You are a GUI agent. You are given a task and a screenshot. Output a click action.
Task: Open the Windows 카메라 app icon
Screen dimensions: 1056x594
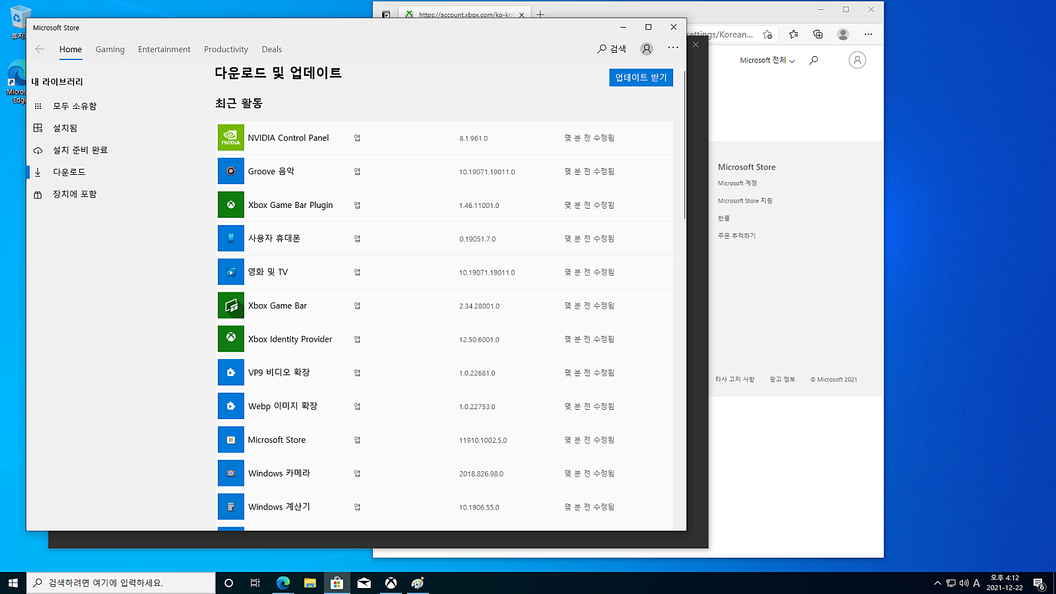click(231, 473)
